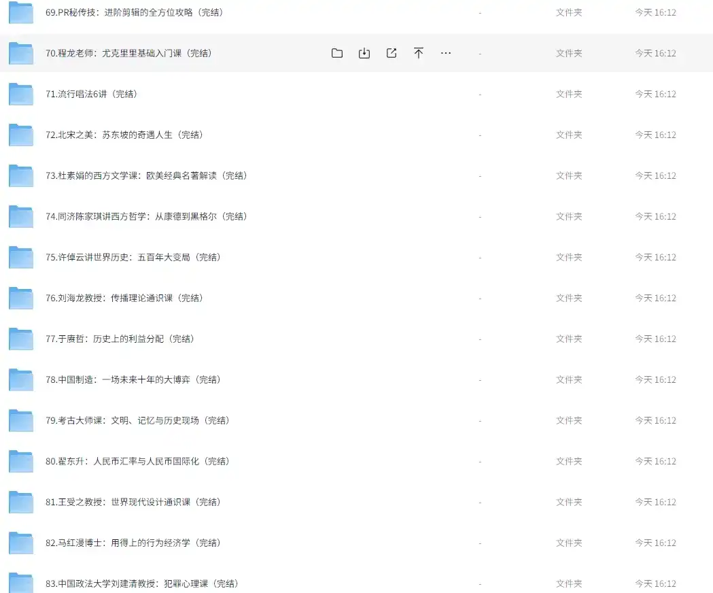Click 文件夹 type cell on row 69.PR秘传技
713x593 pixels.
coord(569,13)
